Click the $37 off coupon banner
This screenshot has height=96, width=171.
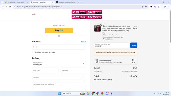[95, 12]
